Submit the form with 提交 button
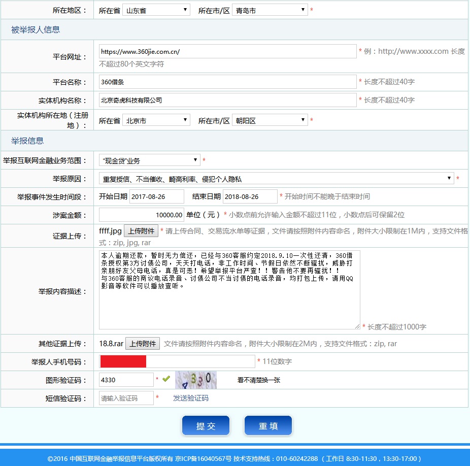 click(x=206, y=425)
